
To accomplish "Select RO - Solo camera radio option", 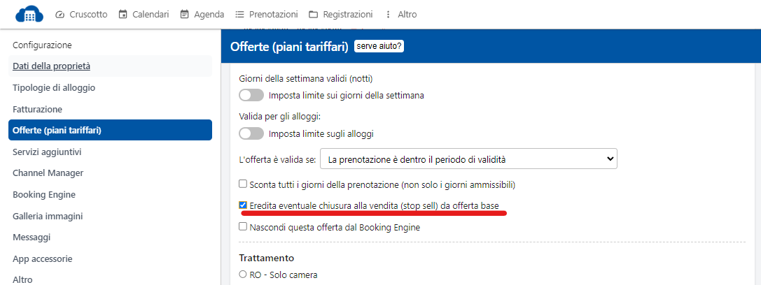I will coord(243,275).
